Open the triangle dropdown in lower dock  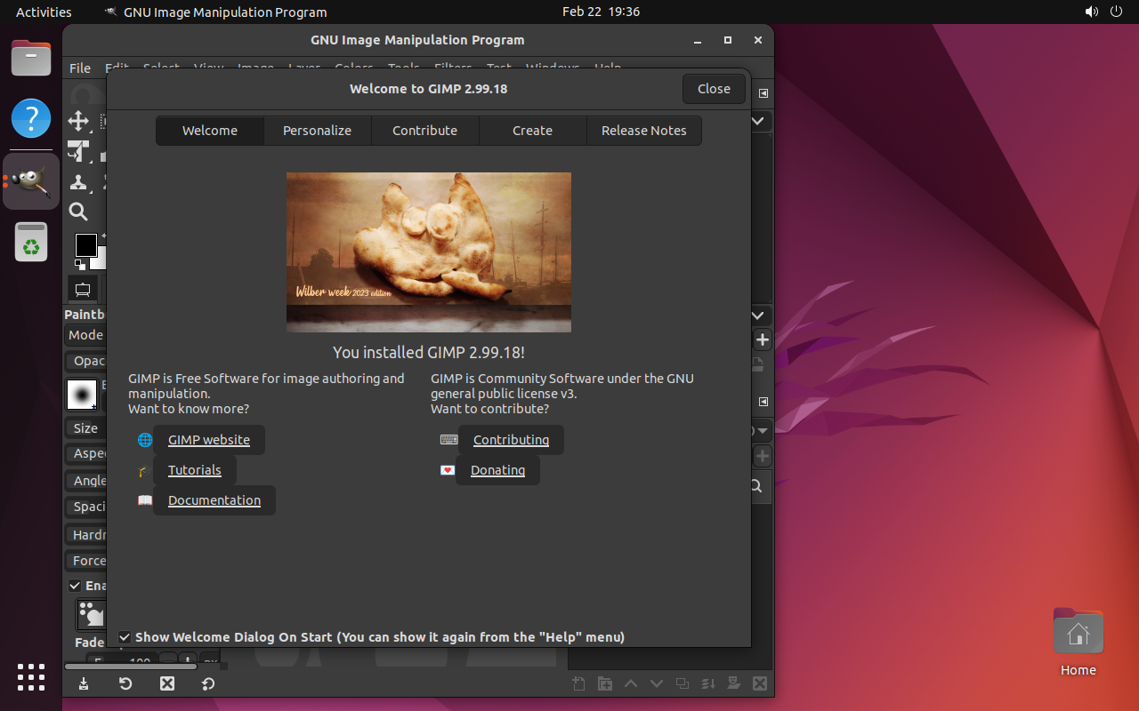[x=762, y=431]
